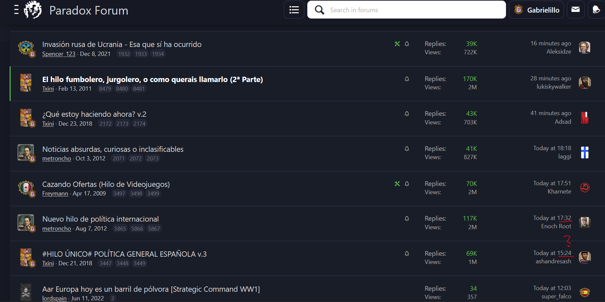Toggle the watch bell on POLÍTICA GENERAL ESPAÑOLA v.3
This screenshot has width=605, height=302.
coord(407,253)
